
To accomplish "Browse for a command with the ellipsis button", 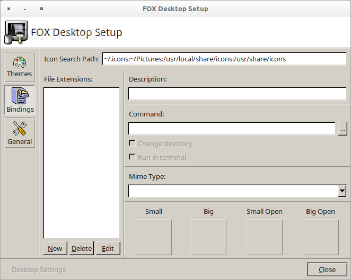I will point(343,129).
